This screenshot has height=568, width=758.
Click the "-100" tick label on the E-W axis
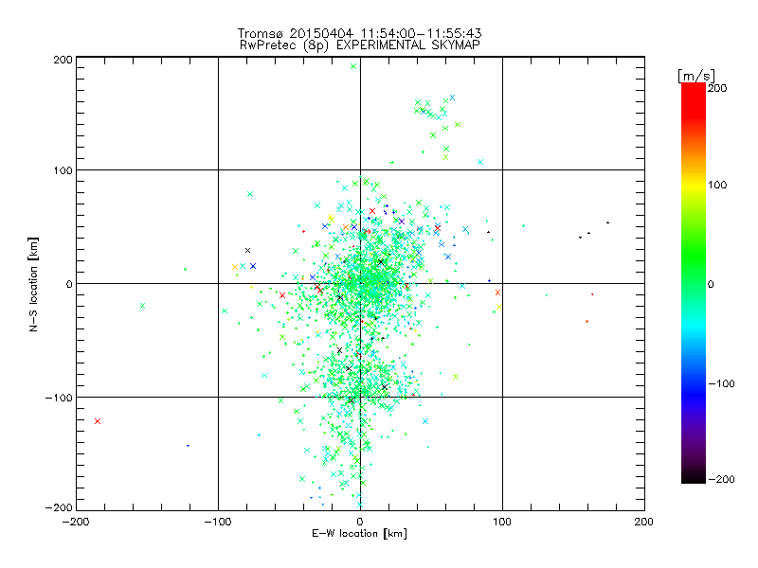pos(218,522)
